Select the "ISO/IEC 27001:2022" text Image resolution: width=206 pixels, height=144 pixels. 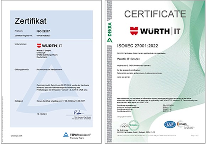coord(137,46)
